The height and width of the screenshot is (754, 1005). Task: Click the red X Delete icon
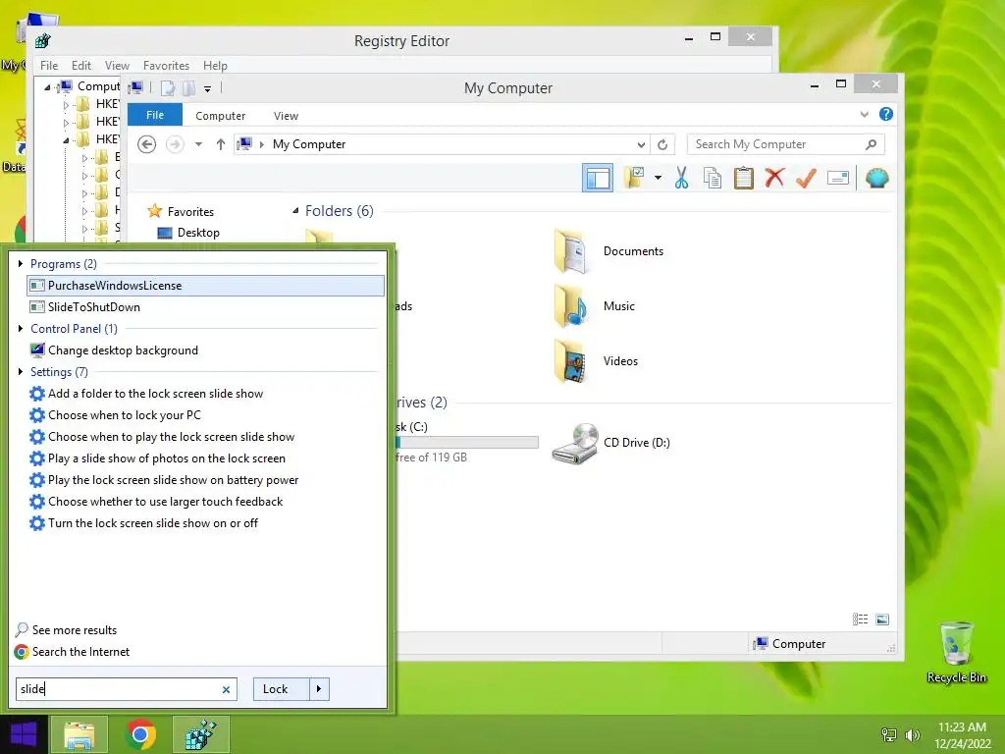click(x=775, y=178)
